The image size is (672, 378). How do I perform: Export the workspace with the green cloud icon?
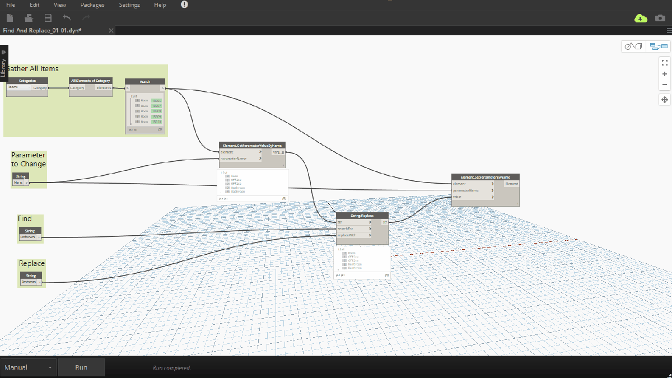click(x=640, y=18)
